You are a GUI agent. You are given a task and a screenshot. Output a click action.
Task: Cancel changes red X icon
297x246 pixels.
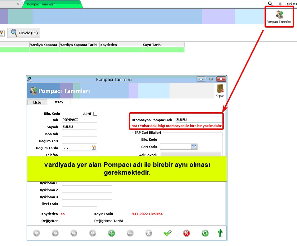point(186,233)
